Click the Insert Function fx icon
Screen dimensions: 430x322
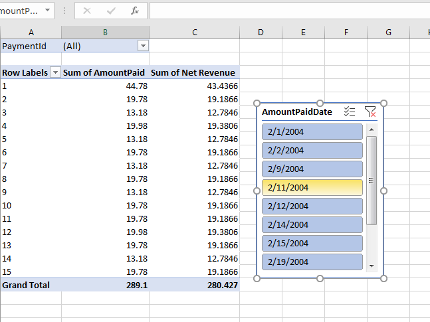point(135,11)
